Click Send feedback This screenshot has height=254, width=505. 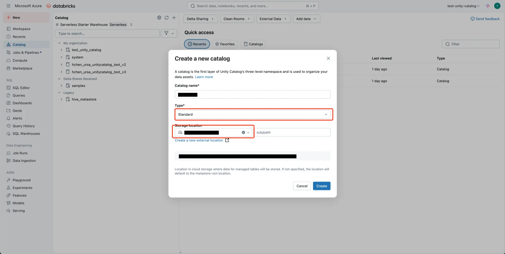coord(485,19)
